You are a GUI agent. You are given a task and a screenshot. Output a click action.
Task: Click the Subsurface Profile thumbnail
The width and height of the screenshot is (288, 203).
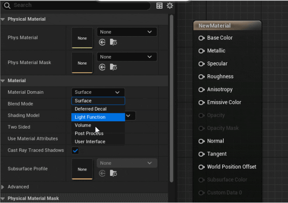(x=82, y=169)
